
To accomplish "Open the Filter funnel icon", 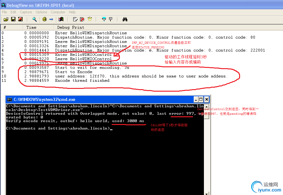I will [x=104, y=19].
